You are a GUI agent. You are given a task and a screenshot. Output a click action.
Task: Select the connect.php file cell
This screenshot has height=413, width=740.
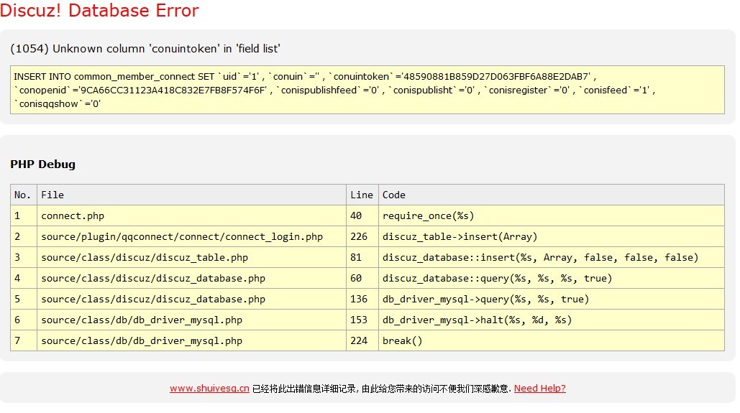point(73,215)
